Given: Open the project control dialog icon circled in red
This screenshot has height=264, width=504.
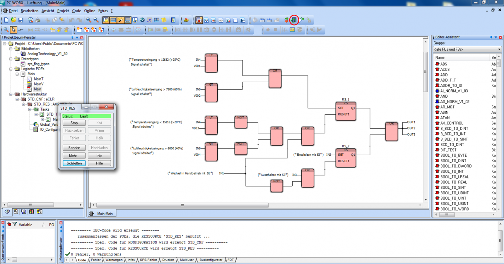Looking at the screenshot, I should pos(294,20).
